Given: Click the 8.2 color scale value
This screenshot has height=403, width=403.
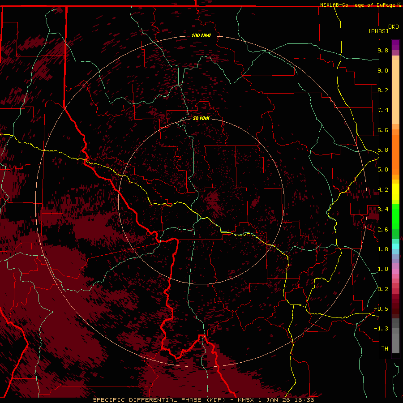Looking at the screenshot, I should tap(383, 90).
